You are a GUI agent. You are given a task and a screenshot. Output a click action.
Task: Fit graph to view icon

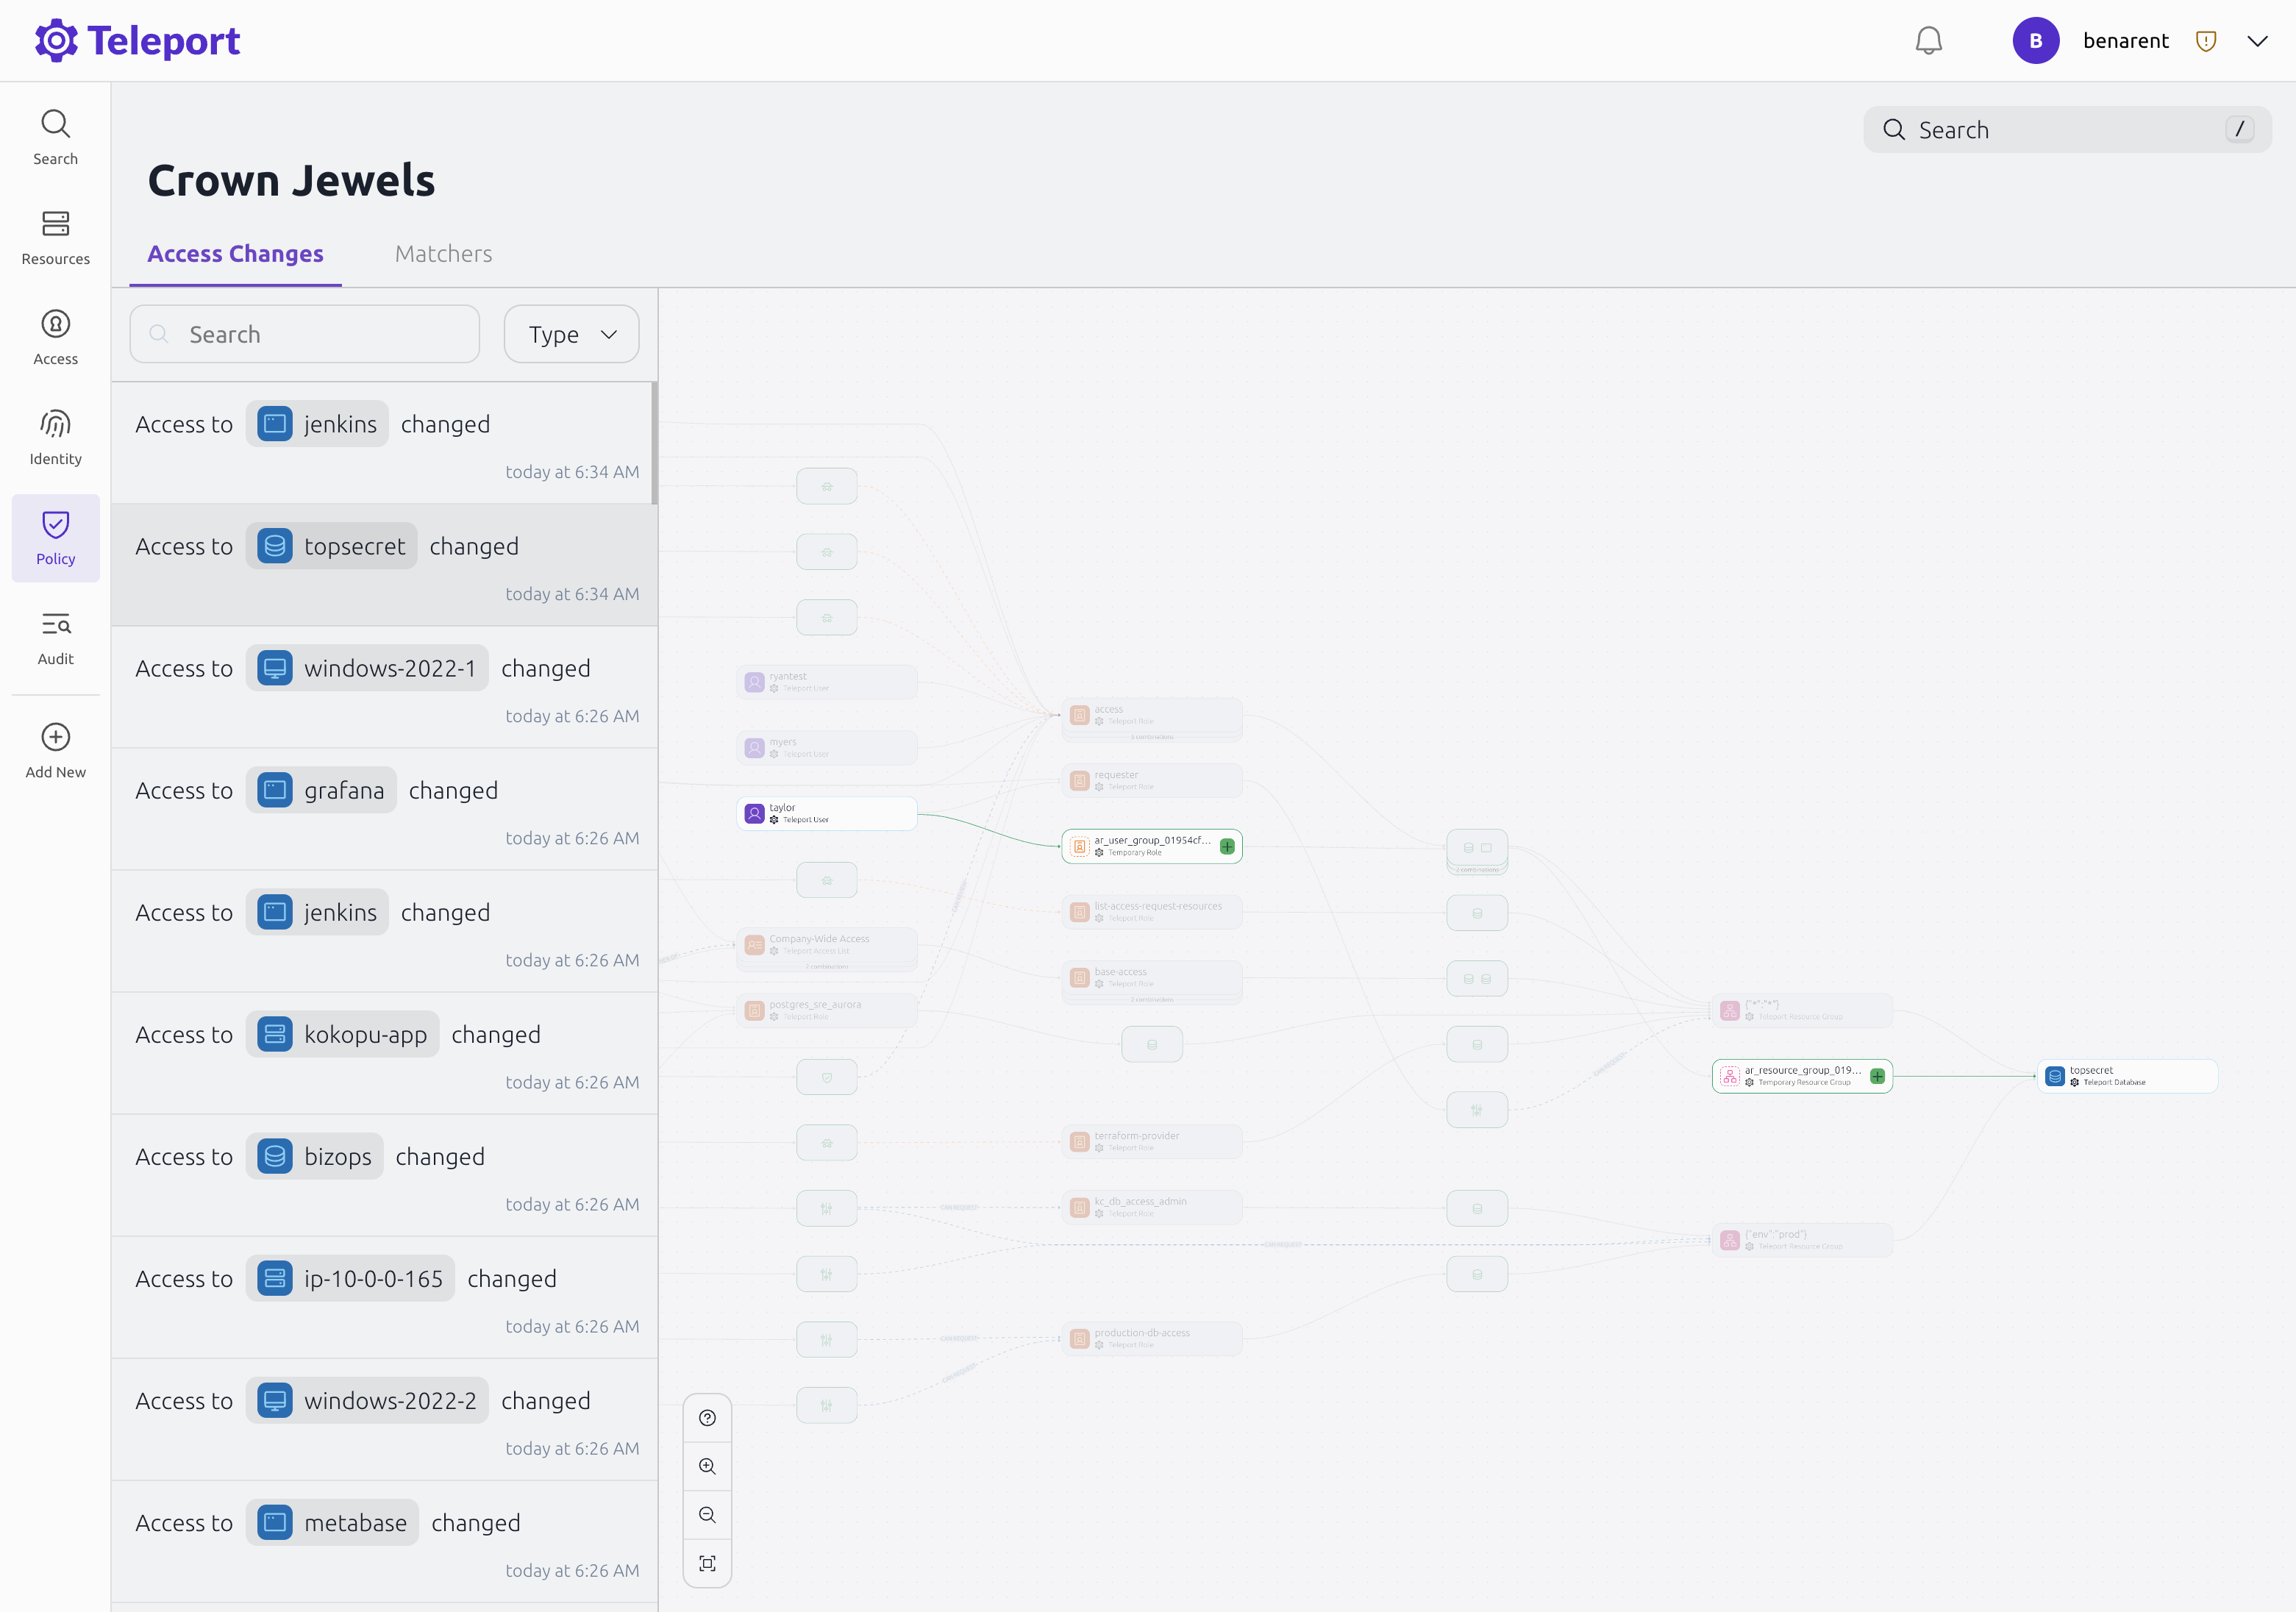coord(707,1563)
